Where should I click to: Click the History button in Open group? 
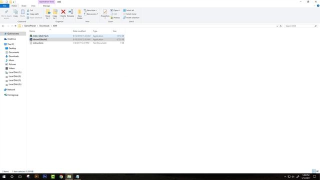115,18
